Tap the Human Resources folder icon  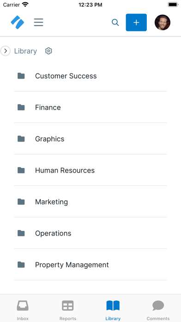coord(21,170)
